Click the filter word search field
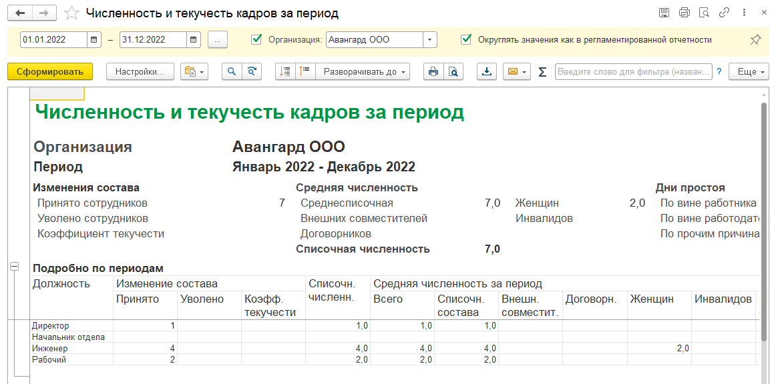776x384 pixels. point(633,72)
